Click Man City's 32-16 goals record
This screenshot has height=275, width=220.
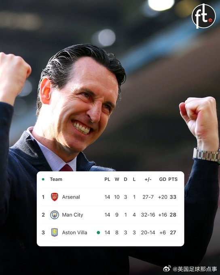click(148, 215)
